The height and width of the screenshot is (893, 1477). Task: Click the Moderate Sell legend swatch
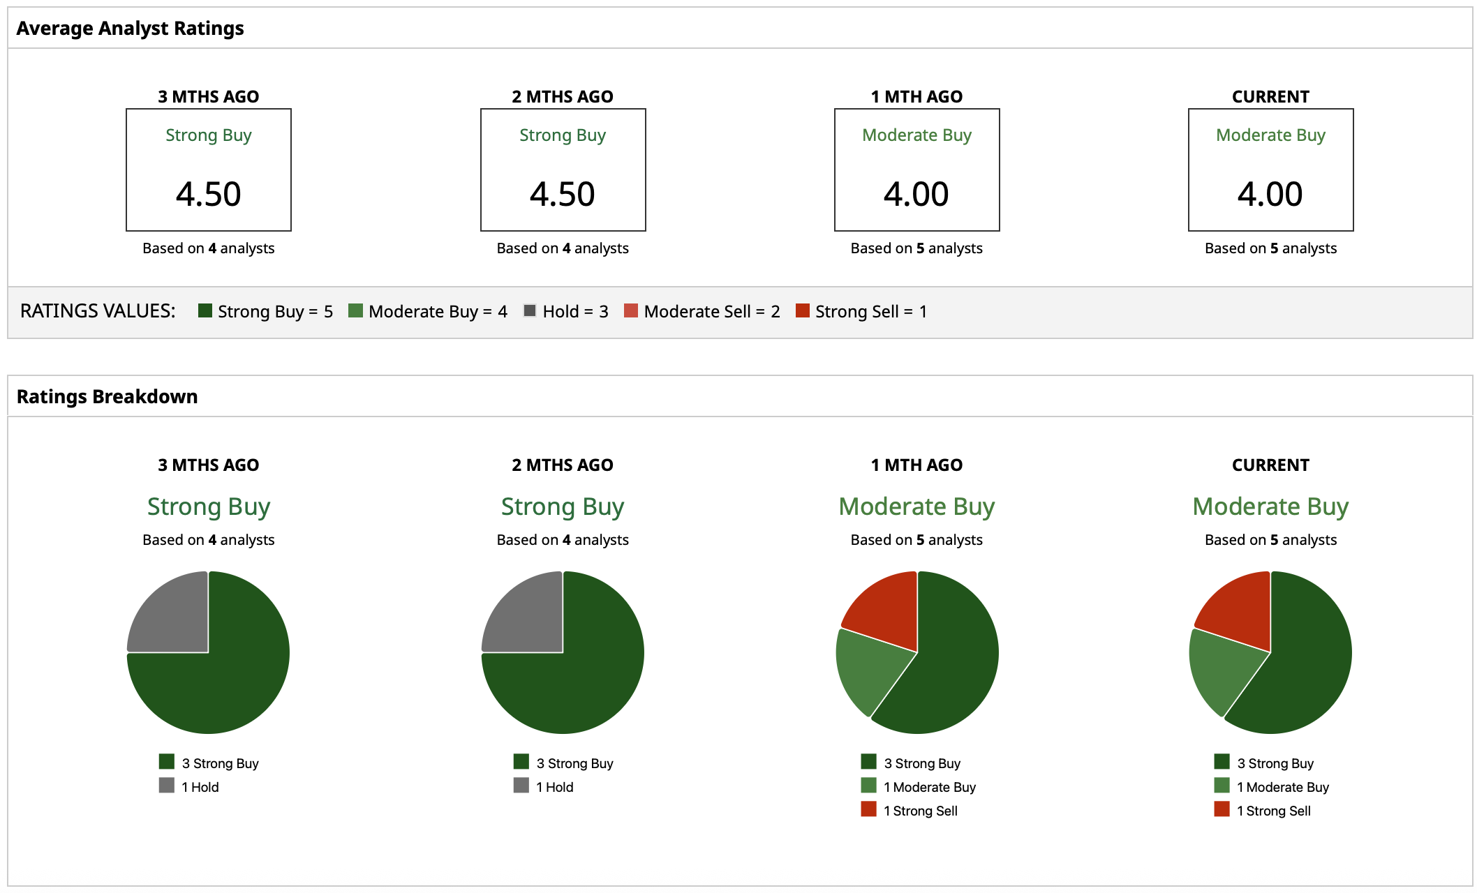click(x=631, y=310)
